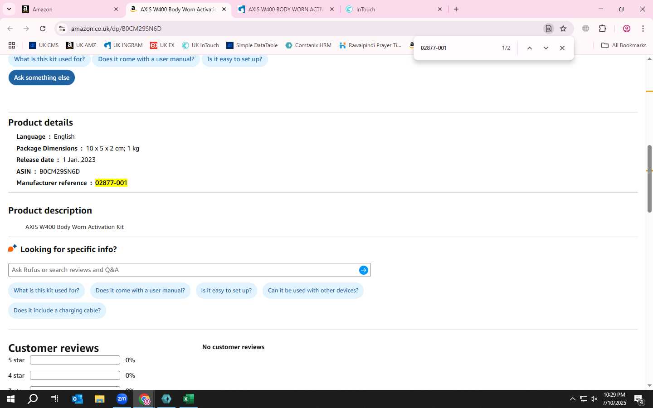Switch to the AXIS W400 BODY WORN ACTIV tab
653x408 pixels.
pos(286,9)
